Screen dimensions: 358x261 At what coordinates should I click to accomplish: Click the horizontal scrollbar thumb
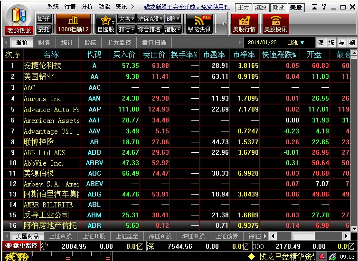(x=303, y=236)
